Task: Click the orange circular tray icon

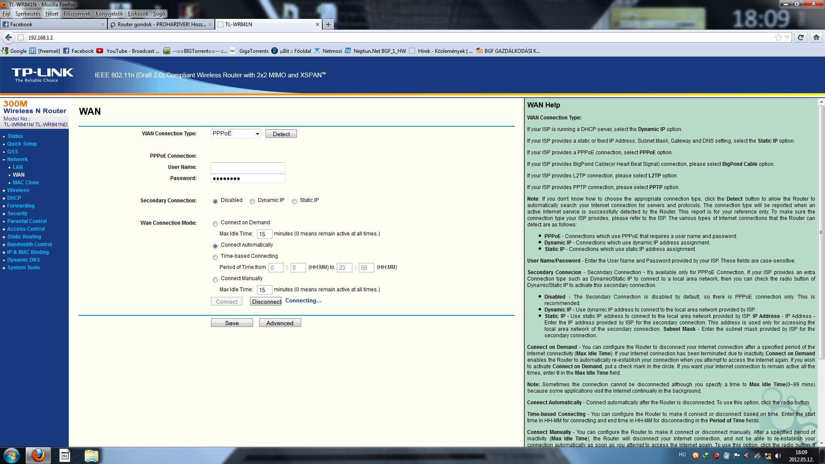Action: (696, 456)
